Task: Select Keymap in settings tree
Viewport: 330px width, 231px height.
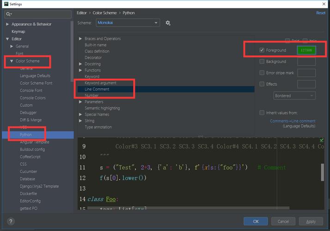Action: click(18, 31)
